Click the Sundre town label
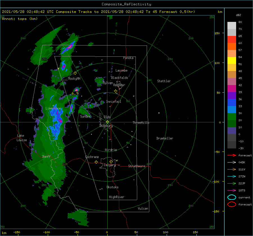Image resolution: width=253 pixels, height=236 pixels. click(85, 116)
